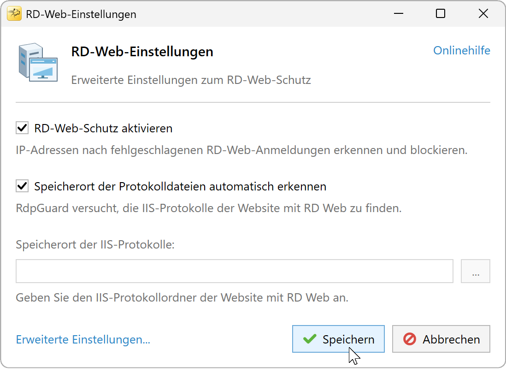Open Erweiterte Einstellungen link
The width and height of the screenshot is (506, 379).
point(83,339)
